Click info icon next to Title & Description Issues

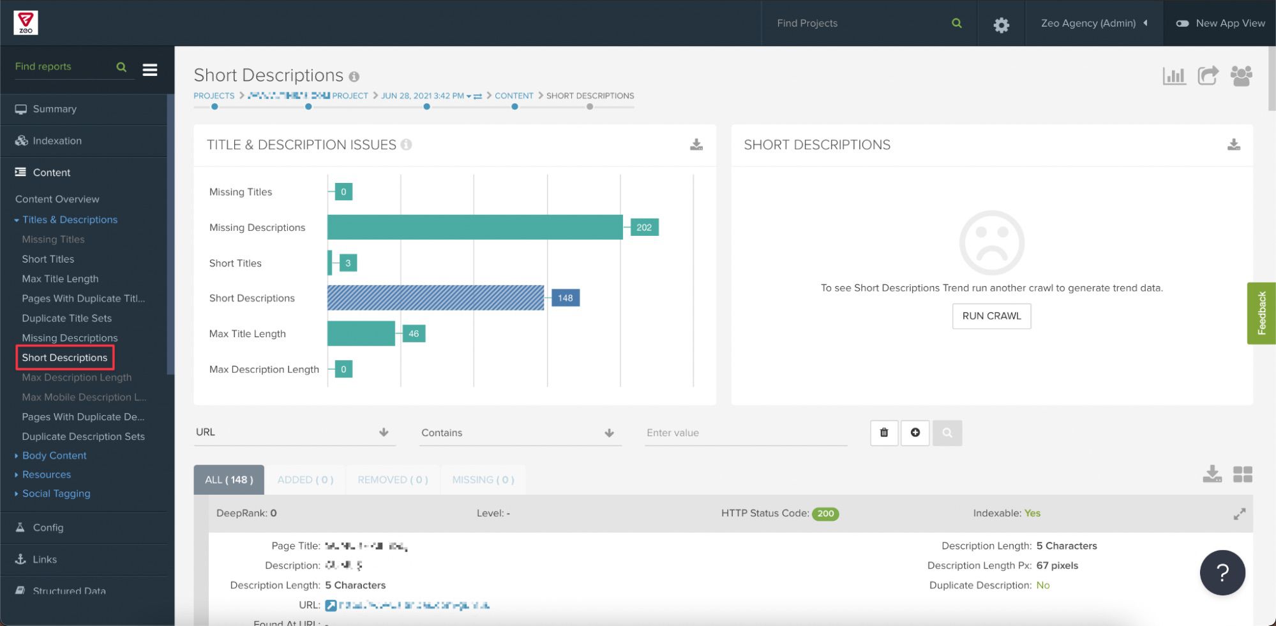coord(406,145)
